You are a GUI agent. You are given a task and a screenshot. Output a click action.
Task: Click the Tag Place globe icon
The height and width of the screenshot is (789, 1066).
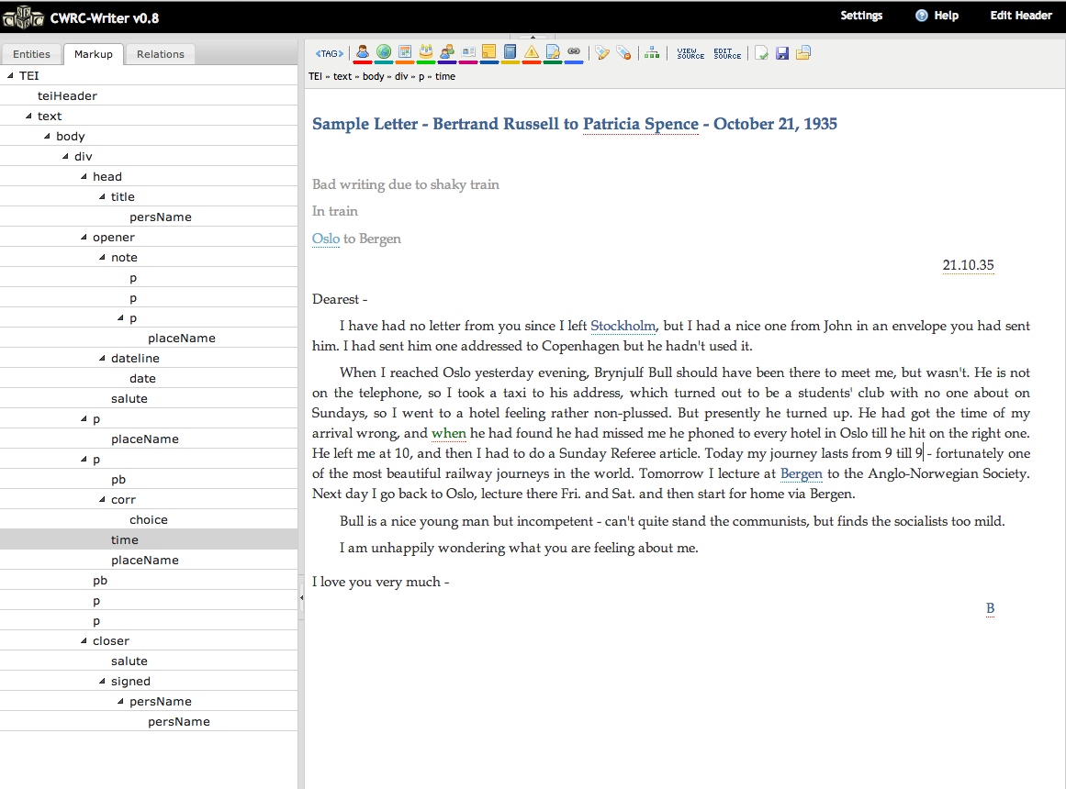tap(384, 52)
